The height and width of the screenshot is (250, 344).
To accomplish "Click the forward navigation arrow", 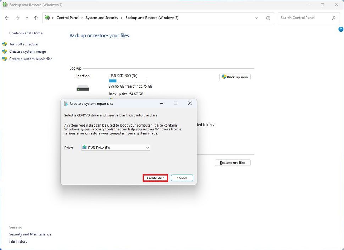I will point(17,17).
